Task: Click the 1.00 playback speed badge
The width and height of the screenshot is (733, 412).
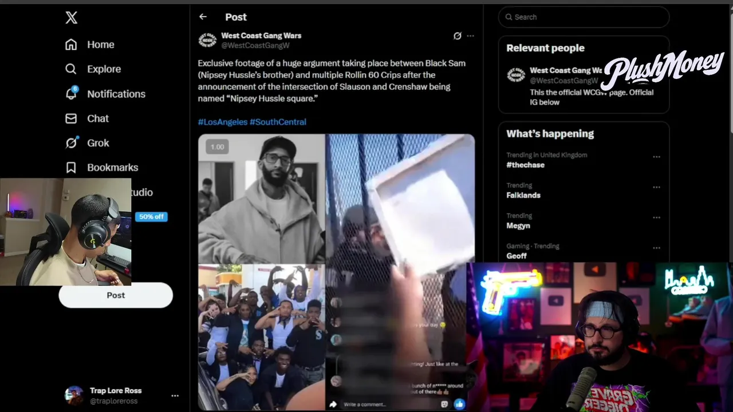Action: (x=217, y=147)
